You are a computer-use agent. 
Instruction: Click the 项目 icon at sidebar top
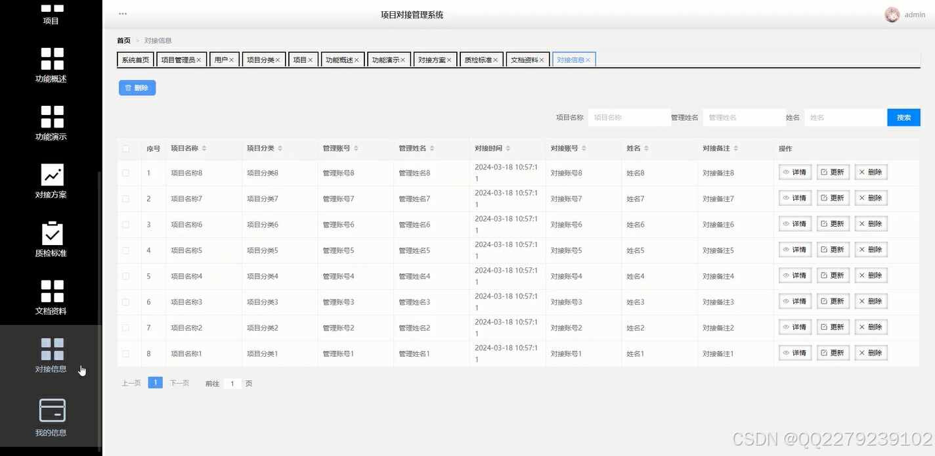(x=51, y=12)
